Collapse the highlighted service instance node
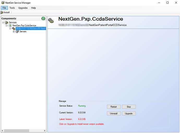This screenshot has width=180, height=133. click(x=10, y=29)
